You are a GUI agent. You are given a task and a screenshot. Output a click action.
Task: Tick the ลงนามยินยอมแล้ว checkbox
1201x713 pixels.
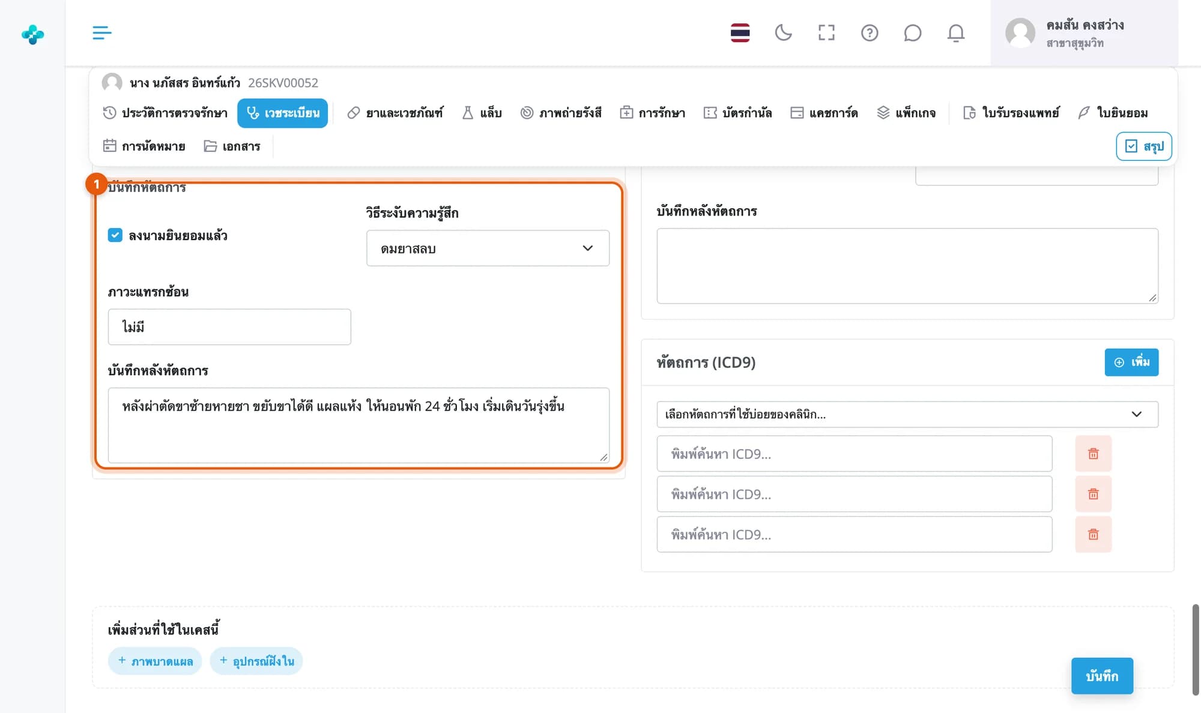(115, 235)
